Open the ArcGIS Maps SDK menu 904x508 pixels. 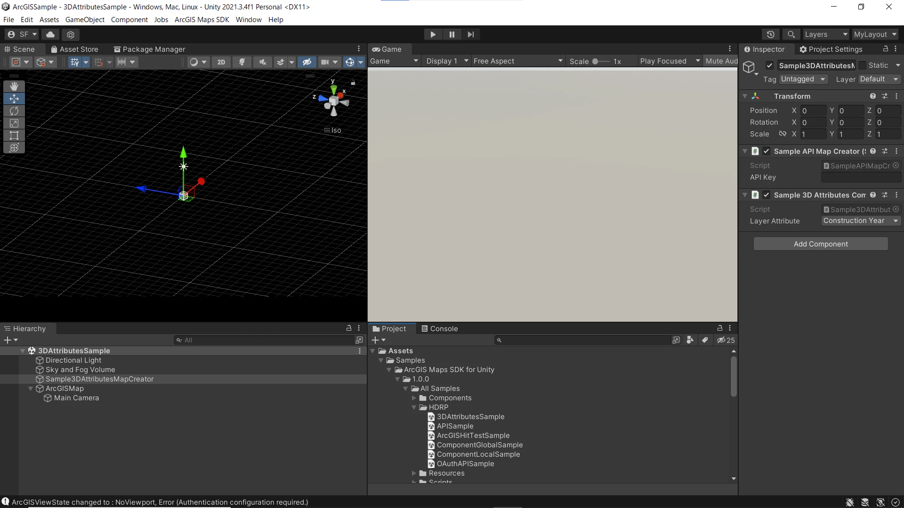click(202, 20)
